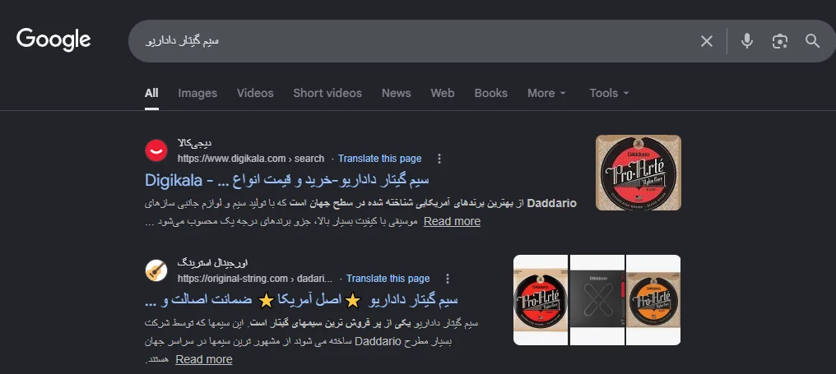Click the red Digikala favicon

(156, 150)
